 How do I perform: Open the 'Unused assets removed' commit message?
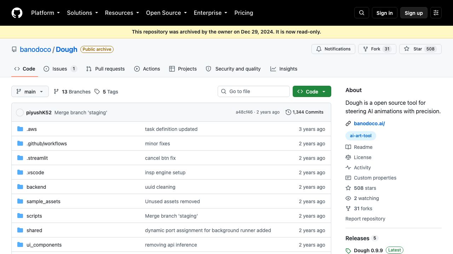[x=172, y=201]
